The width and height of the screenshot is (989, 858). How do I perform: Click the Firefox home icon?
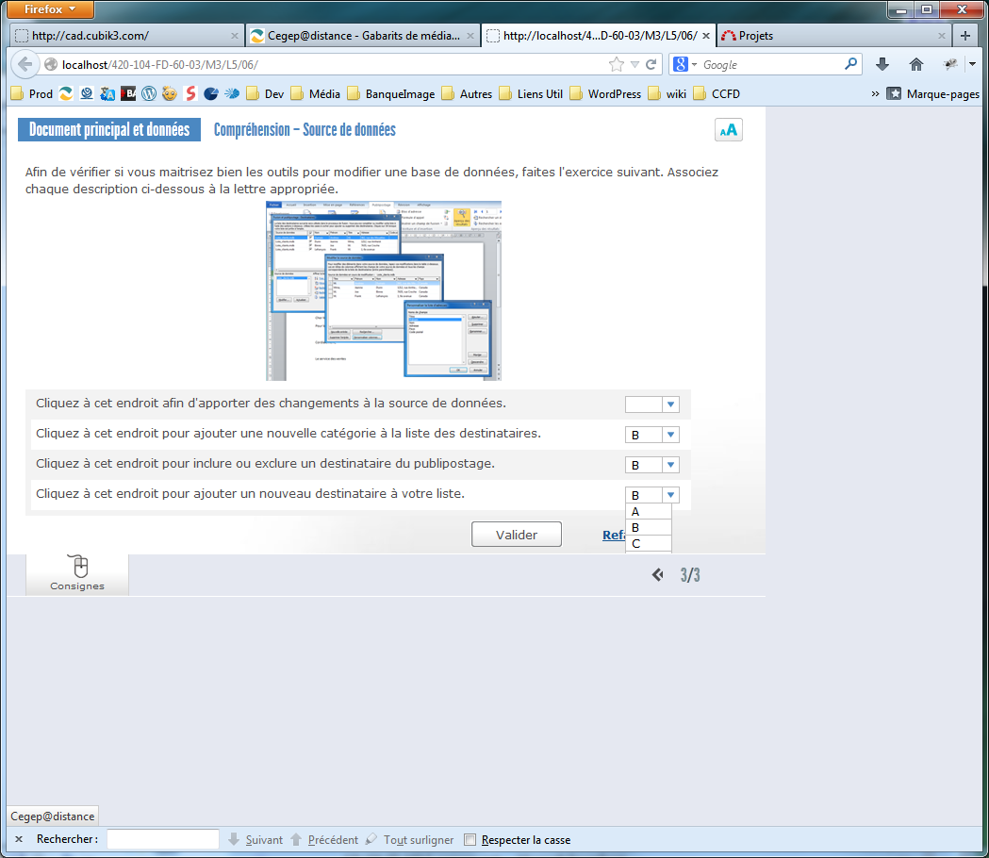click(x=915, y=64)
